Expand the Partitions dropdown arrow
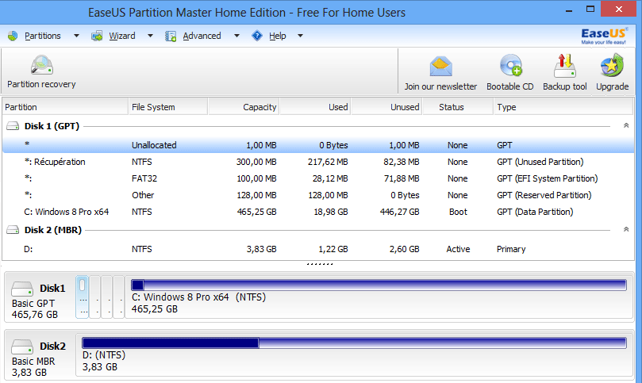 coord(76,36)
